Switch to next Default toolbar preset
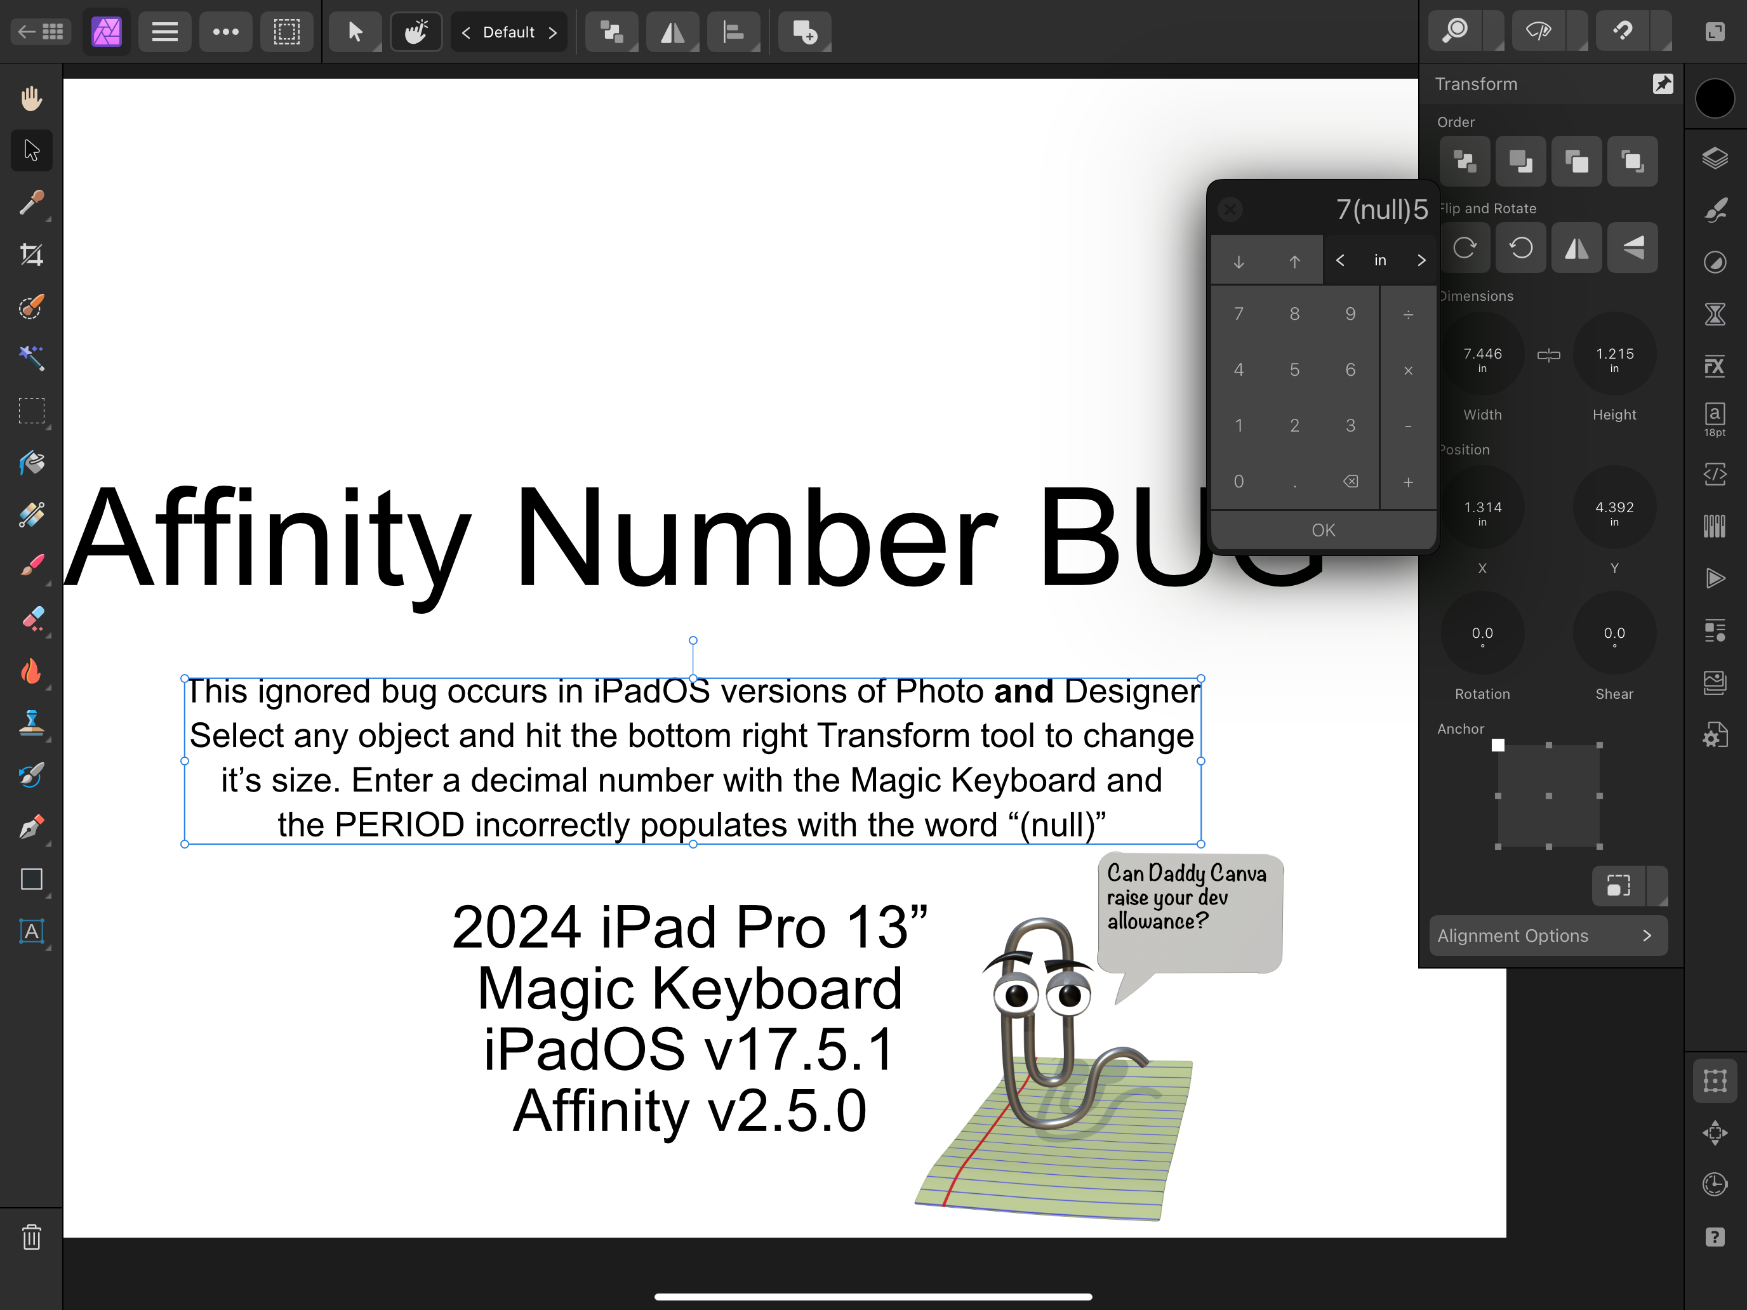Image resolution: width=1747 pixels, height=1310 pixels. click(553, 32)
